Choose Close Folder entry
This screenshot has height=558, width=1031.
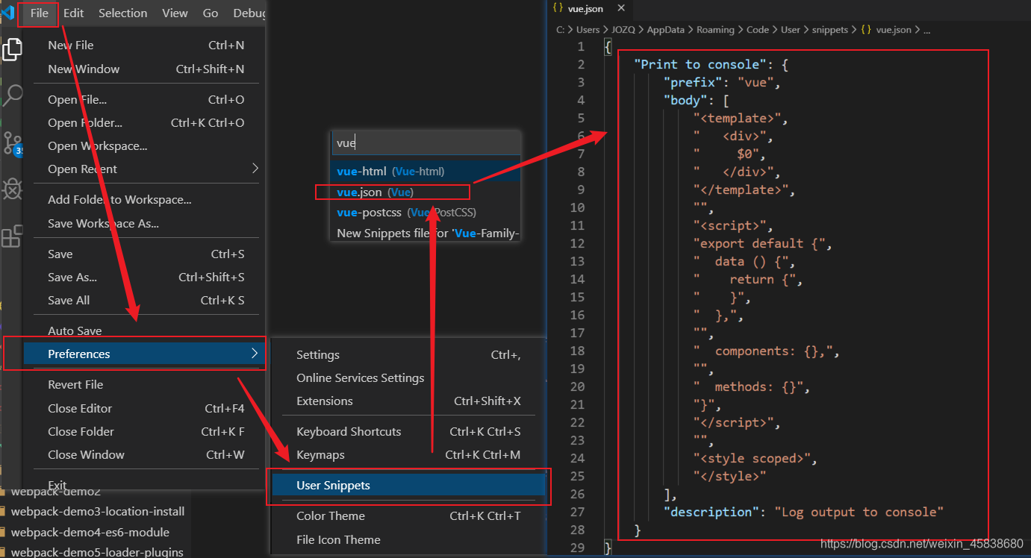146,431
